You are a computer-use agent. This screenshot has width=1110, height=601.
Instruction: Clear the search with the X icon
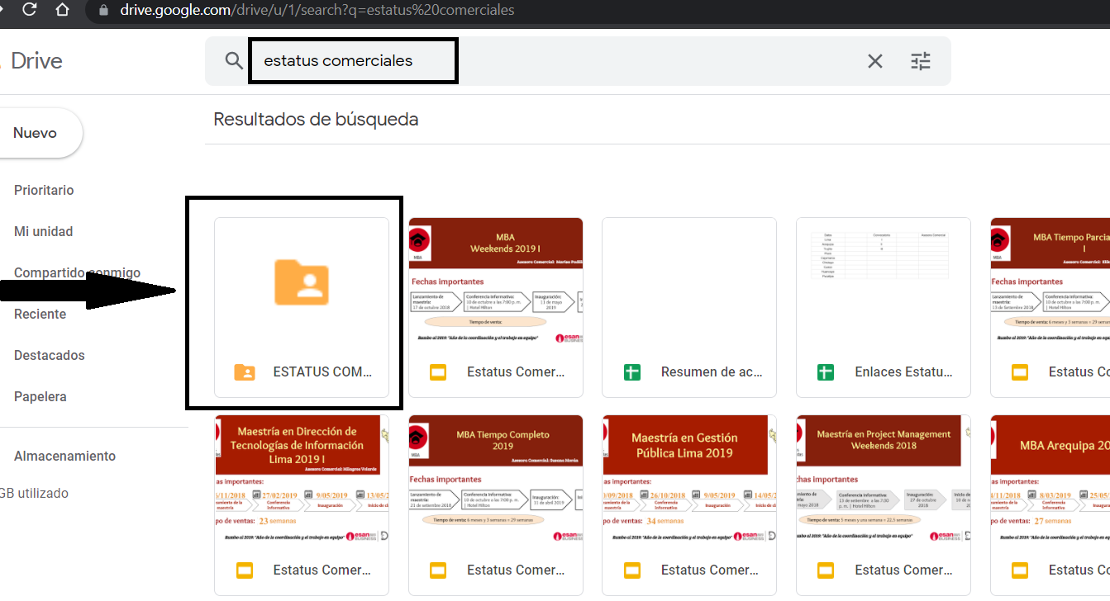874,61
